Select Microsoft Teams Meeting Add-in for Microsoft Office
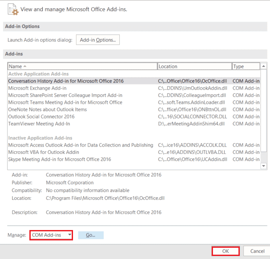Image resolution: width=270 pixels, height=259 pixels. (x=134, y=102)
